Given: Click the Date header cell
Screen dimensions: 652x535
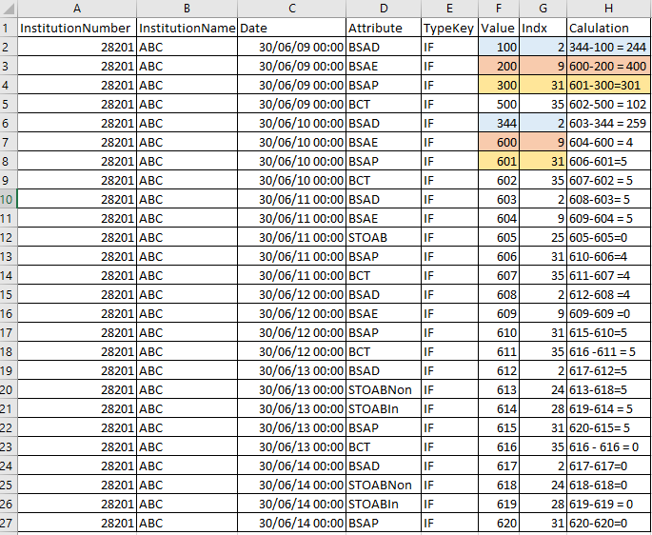Looking at the screenshot, I should pyautogui.click(x=292, y=28).
